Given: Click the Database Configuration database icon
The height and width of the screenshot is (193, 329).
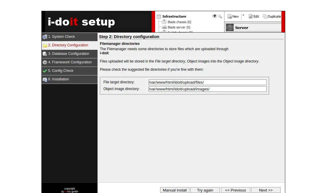Looking at the screenshot, I should [45, 54].
